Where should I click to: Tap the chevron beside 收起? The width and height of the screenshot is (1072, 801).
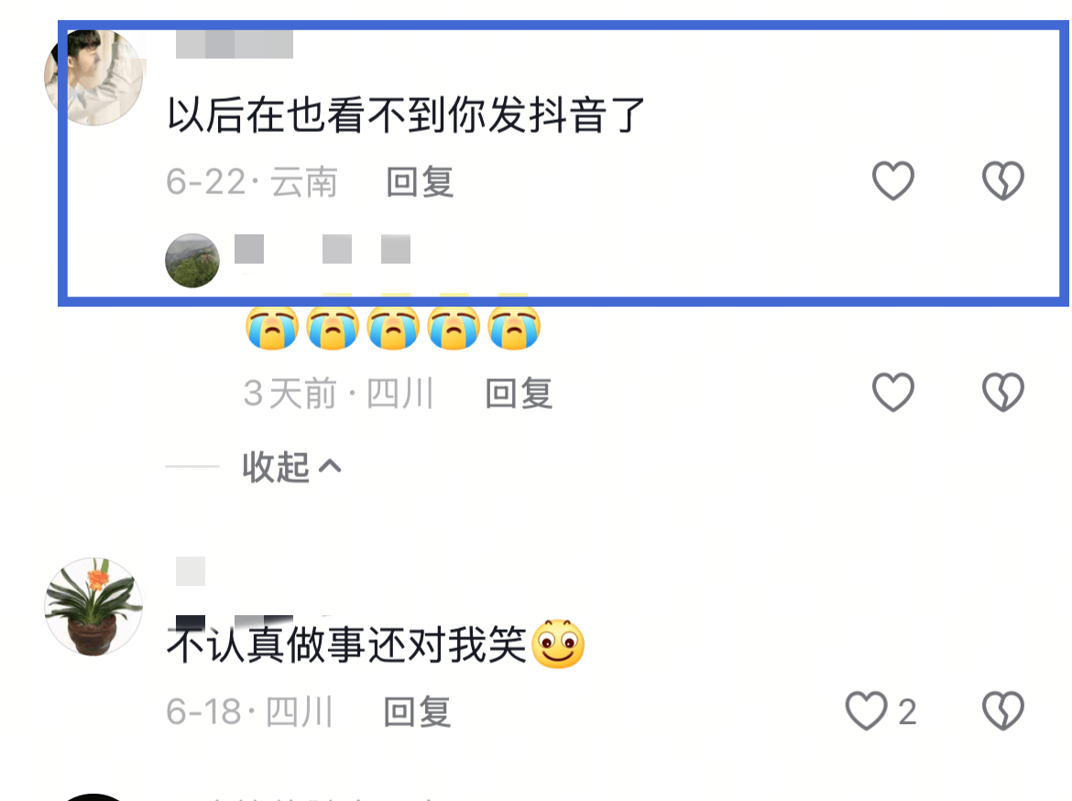[330, 466]
